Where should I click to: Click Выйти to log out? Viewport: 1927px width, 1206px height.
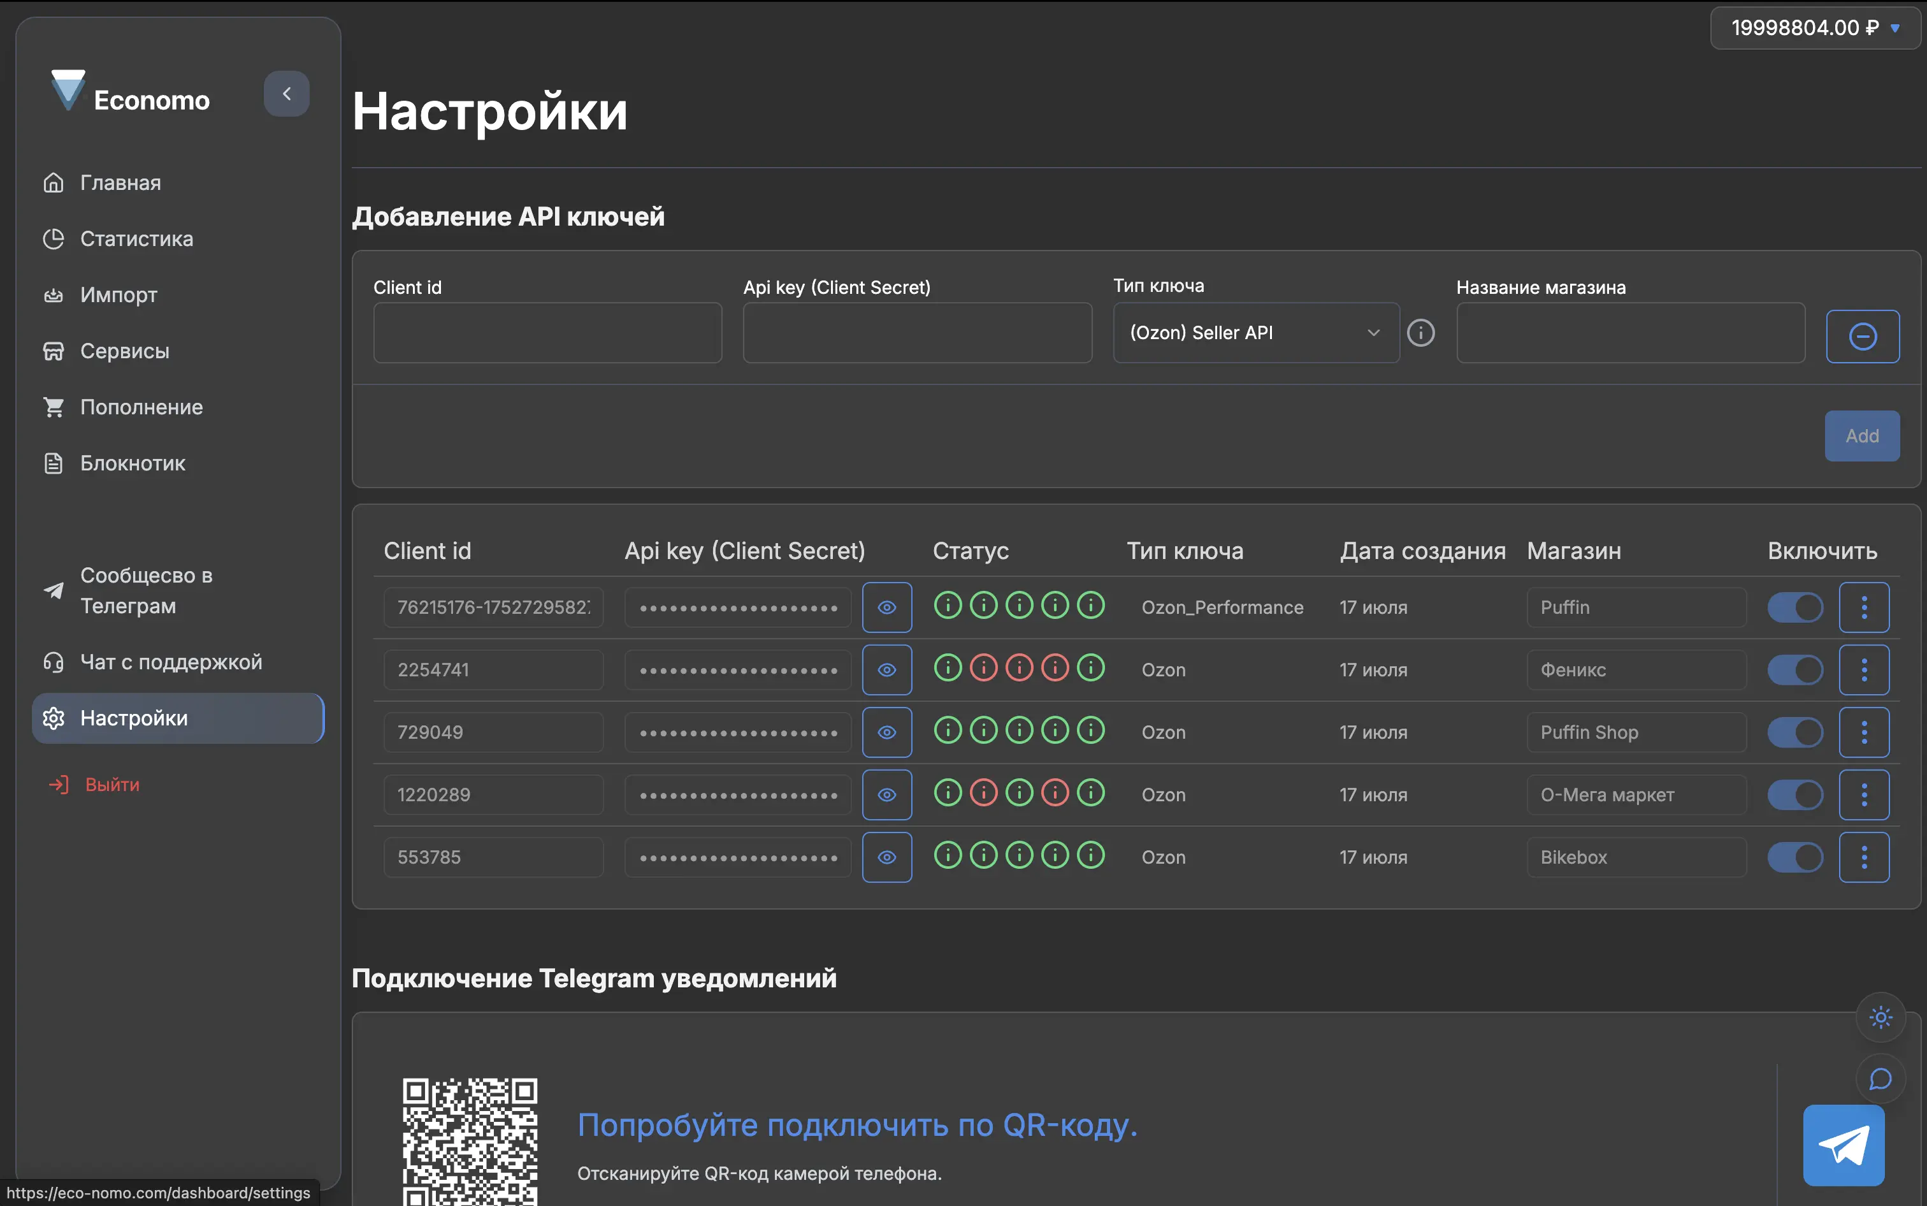[x=94, y=785]
